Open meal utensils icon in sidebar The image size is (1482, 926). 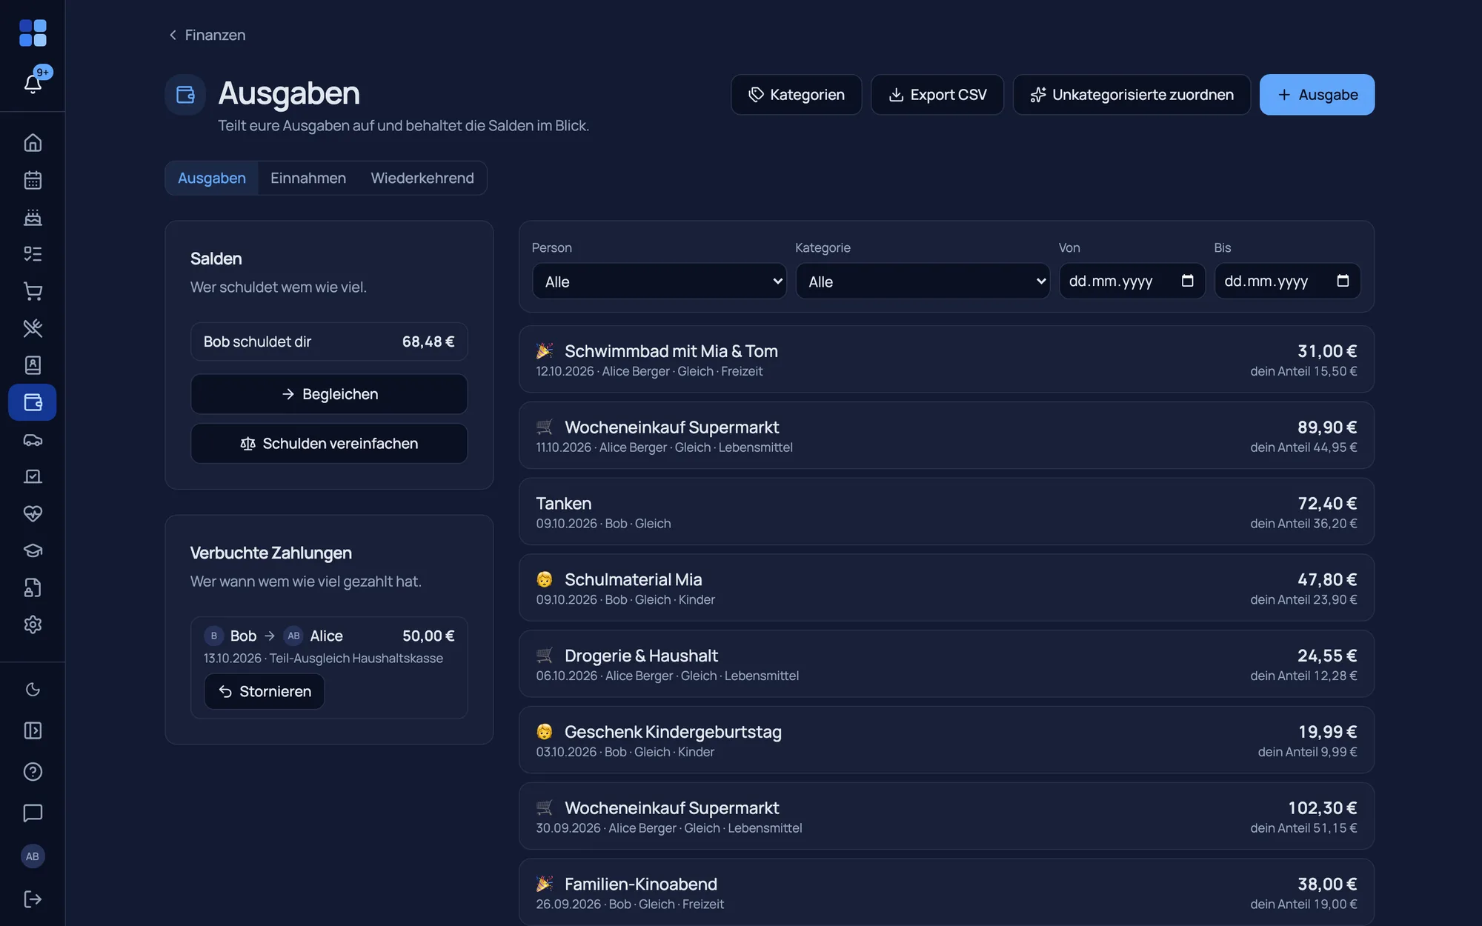(33, 328)
